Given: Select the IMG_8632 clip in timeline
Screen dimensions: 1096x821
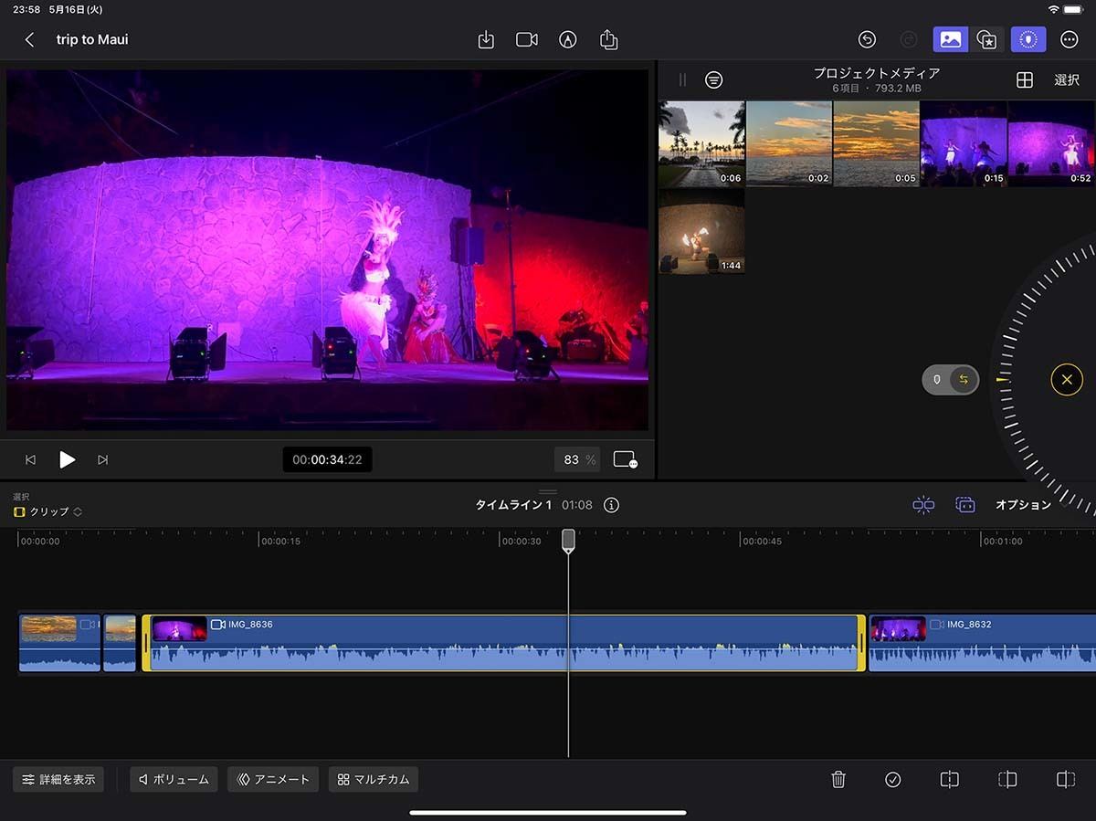Looking at the screenshot, I should (982, 643).
